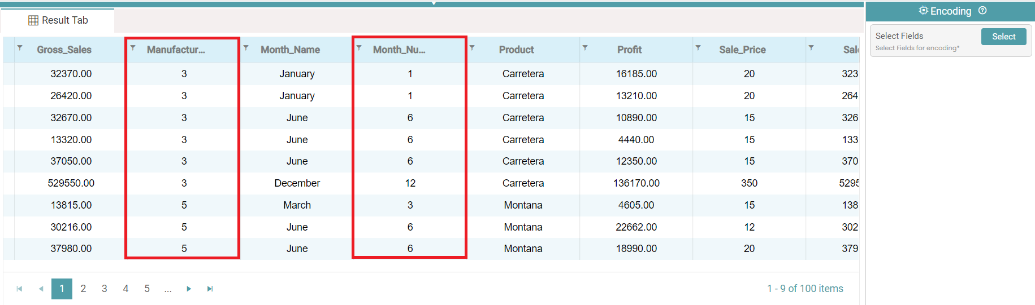Go to page 2 of results
Viewport: 1035px width, 305px height.
click(83, 289)
